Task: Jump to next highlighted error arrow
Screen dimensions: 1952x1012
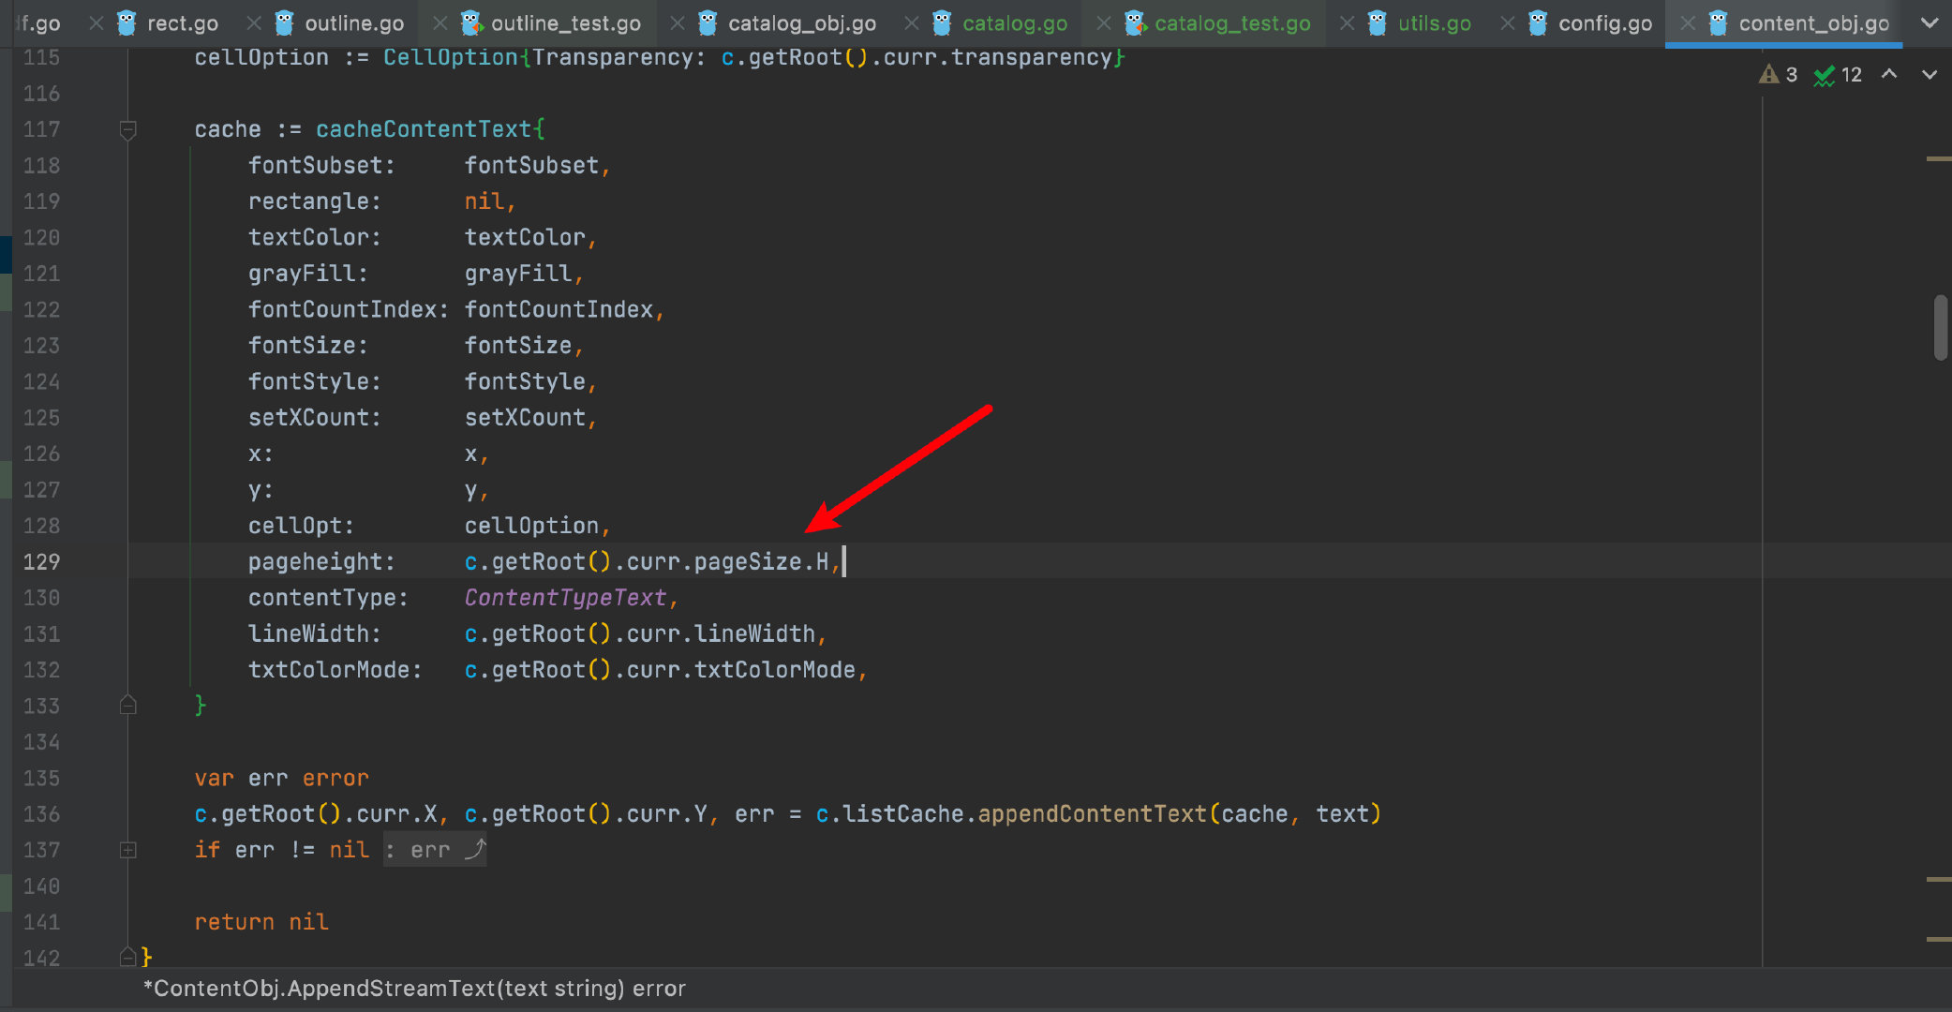Action: [x=1929, y=74]
